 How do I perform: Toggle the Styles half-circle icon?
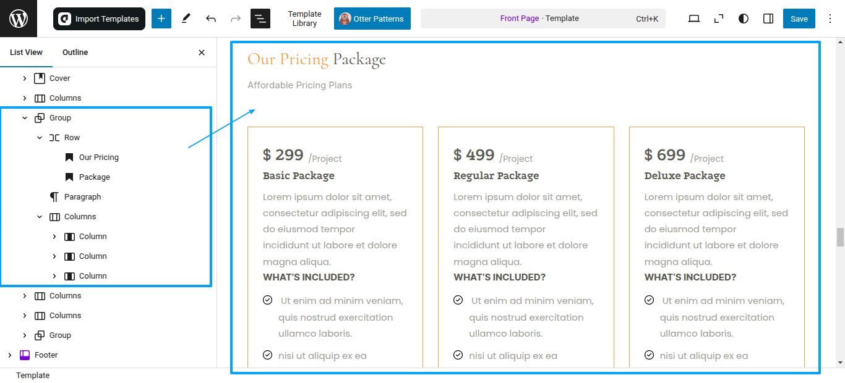[744, 19]
